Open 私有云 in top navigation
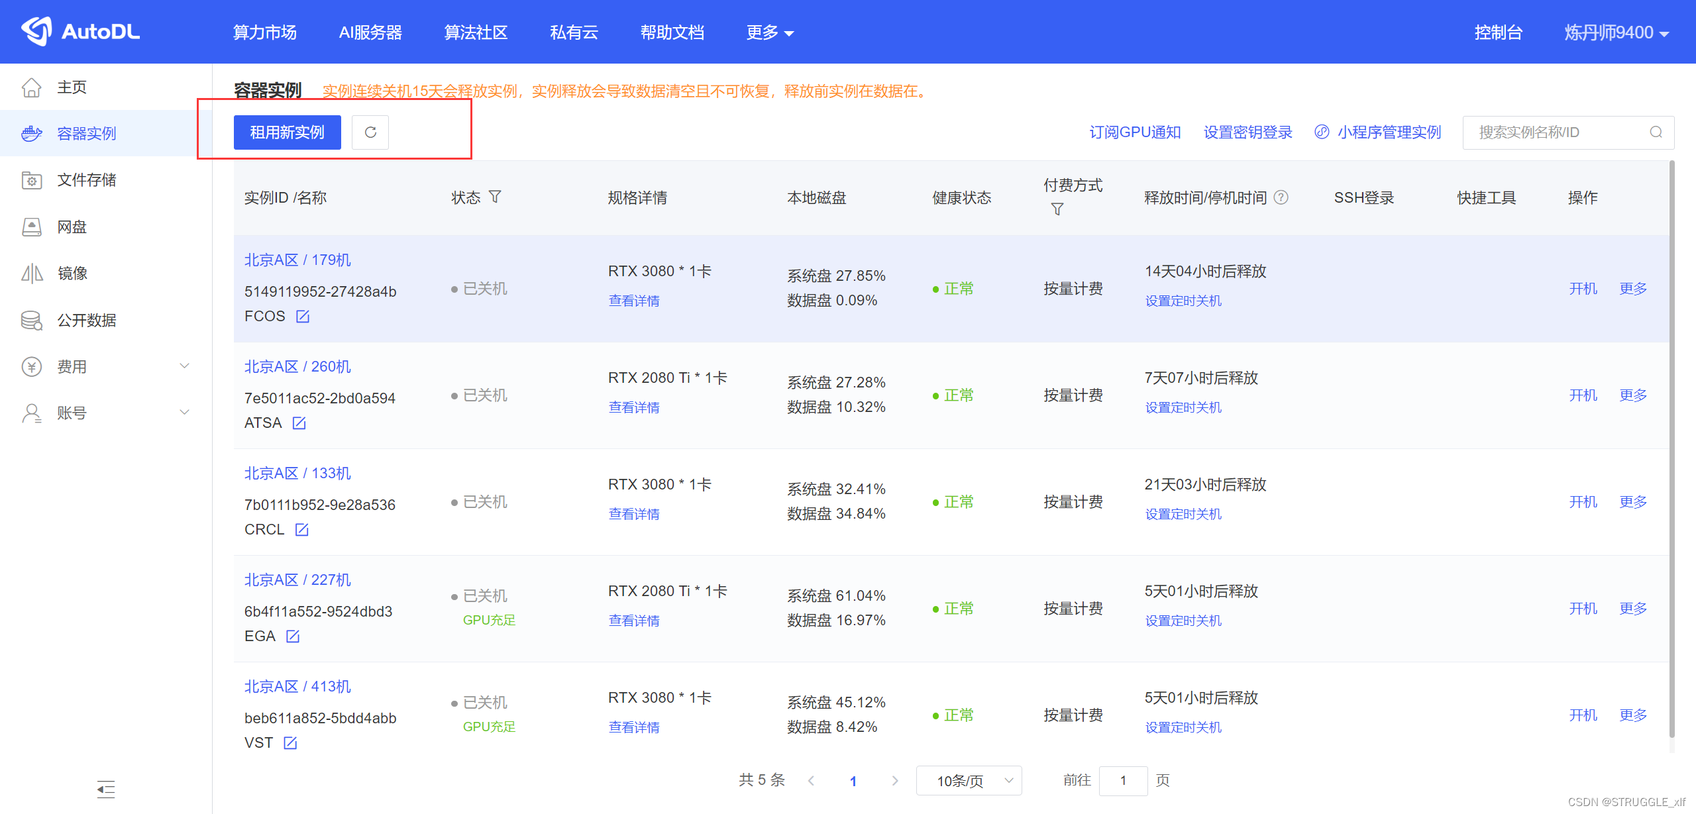 (x=574, y=32)
